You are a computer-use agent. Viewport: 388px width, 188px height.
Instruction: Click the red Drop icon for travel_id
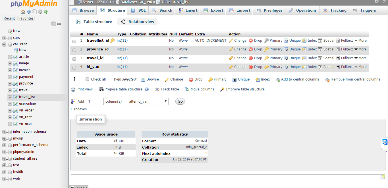pyautogui.click(x=251, y=58)
